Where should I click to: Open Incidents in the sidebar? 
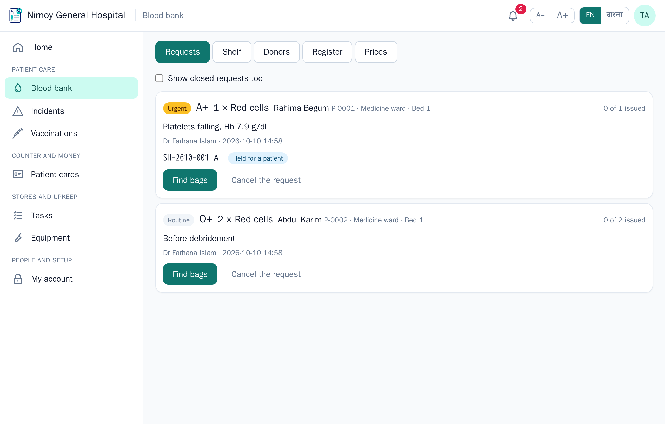pyautogui.click(x=71, y=111)
